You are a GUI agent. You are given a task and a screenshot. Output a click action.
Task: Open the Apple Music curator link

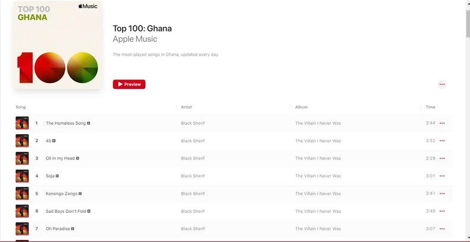point(135,39)
